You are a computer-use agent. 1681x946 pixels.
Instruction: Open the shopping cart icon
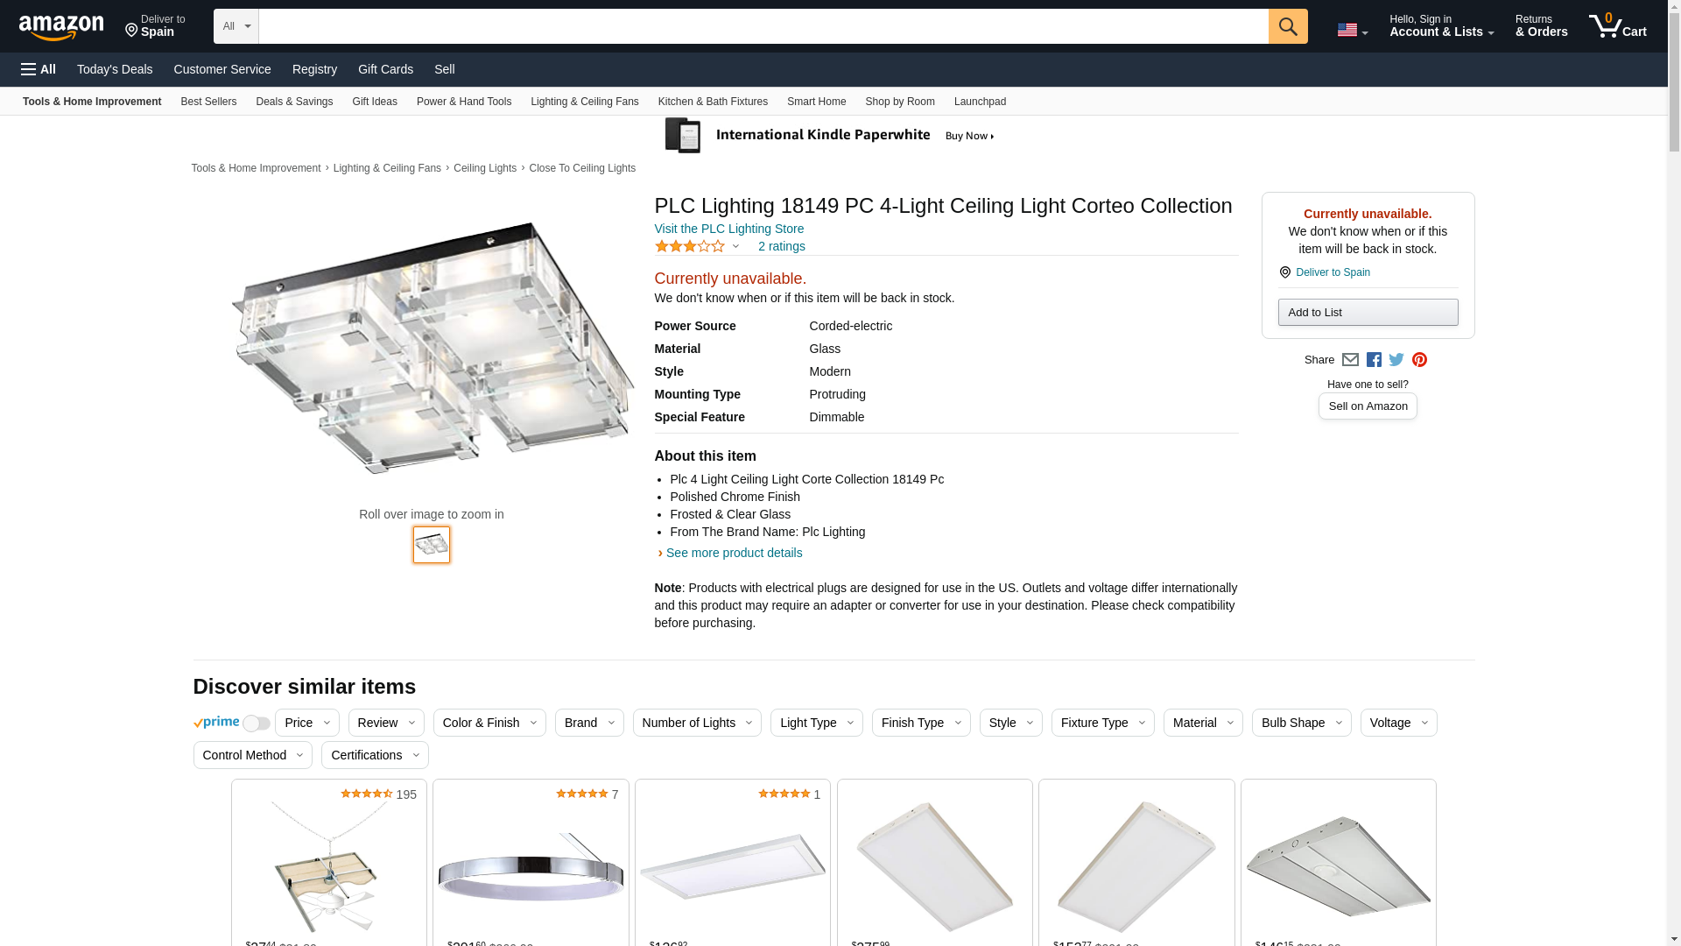tap(1617, 26)
